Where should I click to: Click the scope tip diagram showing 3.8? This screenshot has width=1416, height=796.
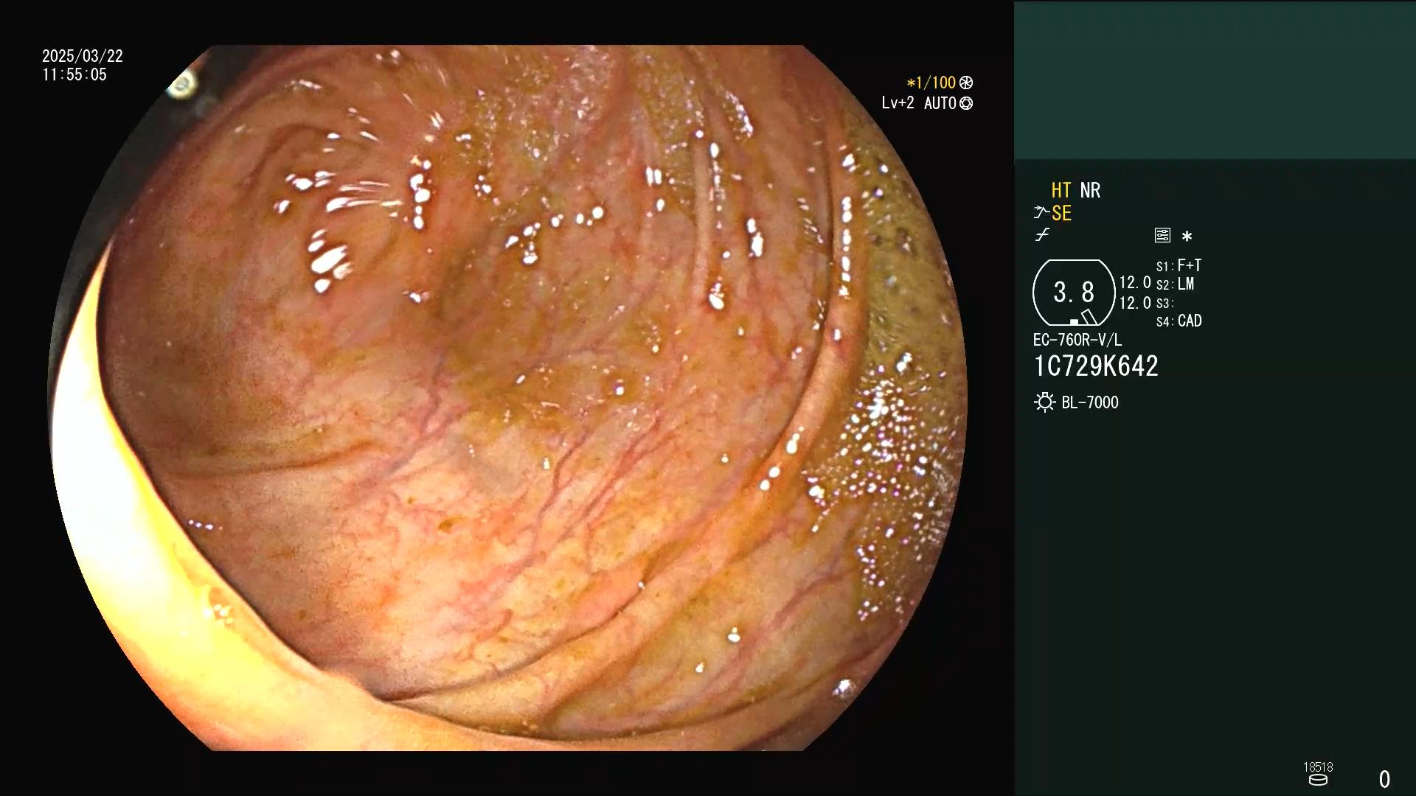click(1074, 293)
